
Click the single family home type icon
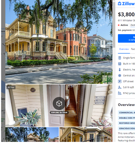pyautogui.click(x=120, y=58)
